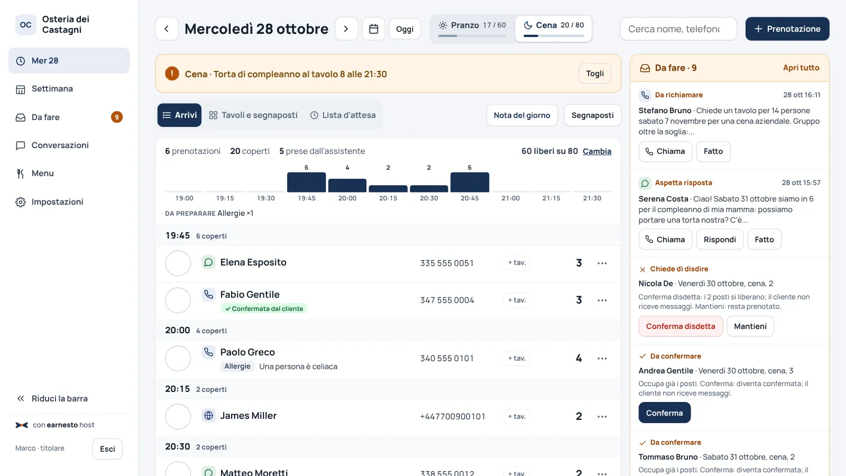
Task: Open more options for Paolo Greco
Action: click(602, 359)
